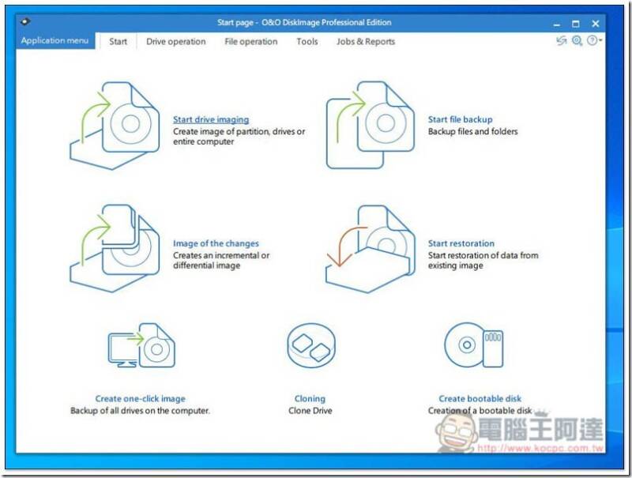Open the help question mark icon

pyautogui.click(x=592, y=40)
